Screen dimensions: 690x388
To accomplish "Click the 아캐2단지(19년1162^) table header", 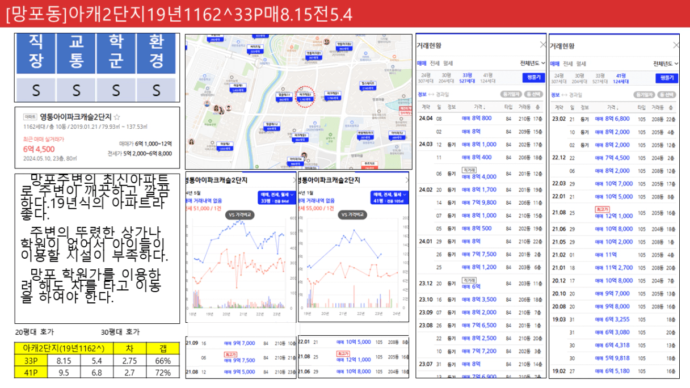I will (x=64, y=348).
